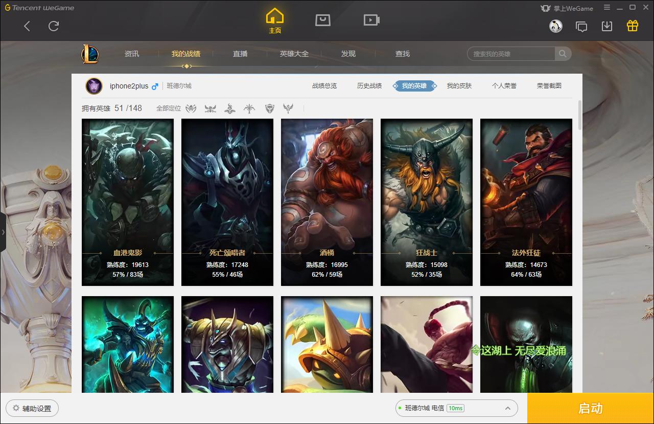Click the magnifier search icon
Viewport: 654px width, 424px height.
563,54
